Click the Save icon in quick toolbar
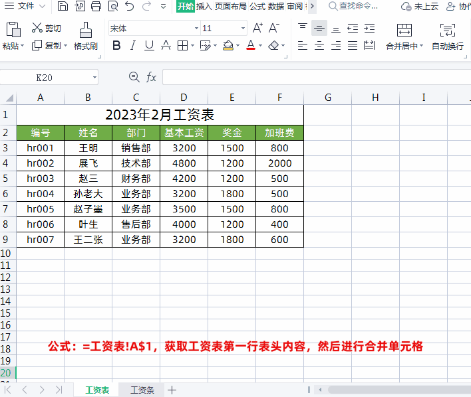Screen dimensions: 471x397 63,6
